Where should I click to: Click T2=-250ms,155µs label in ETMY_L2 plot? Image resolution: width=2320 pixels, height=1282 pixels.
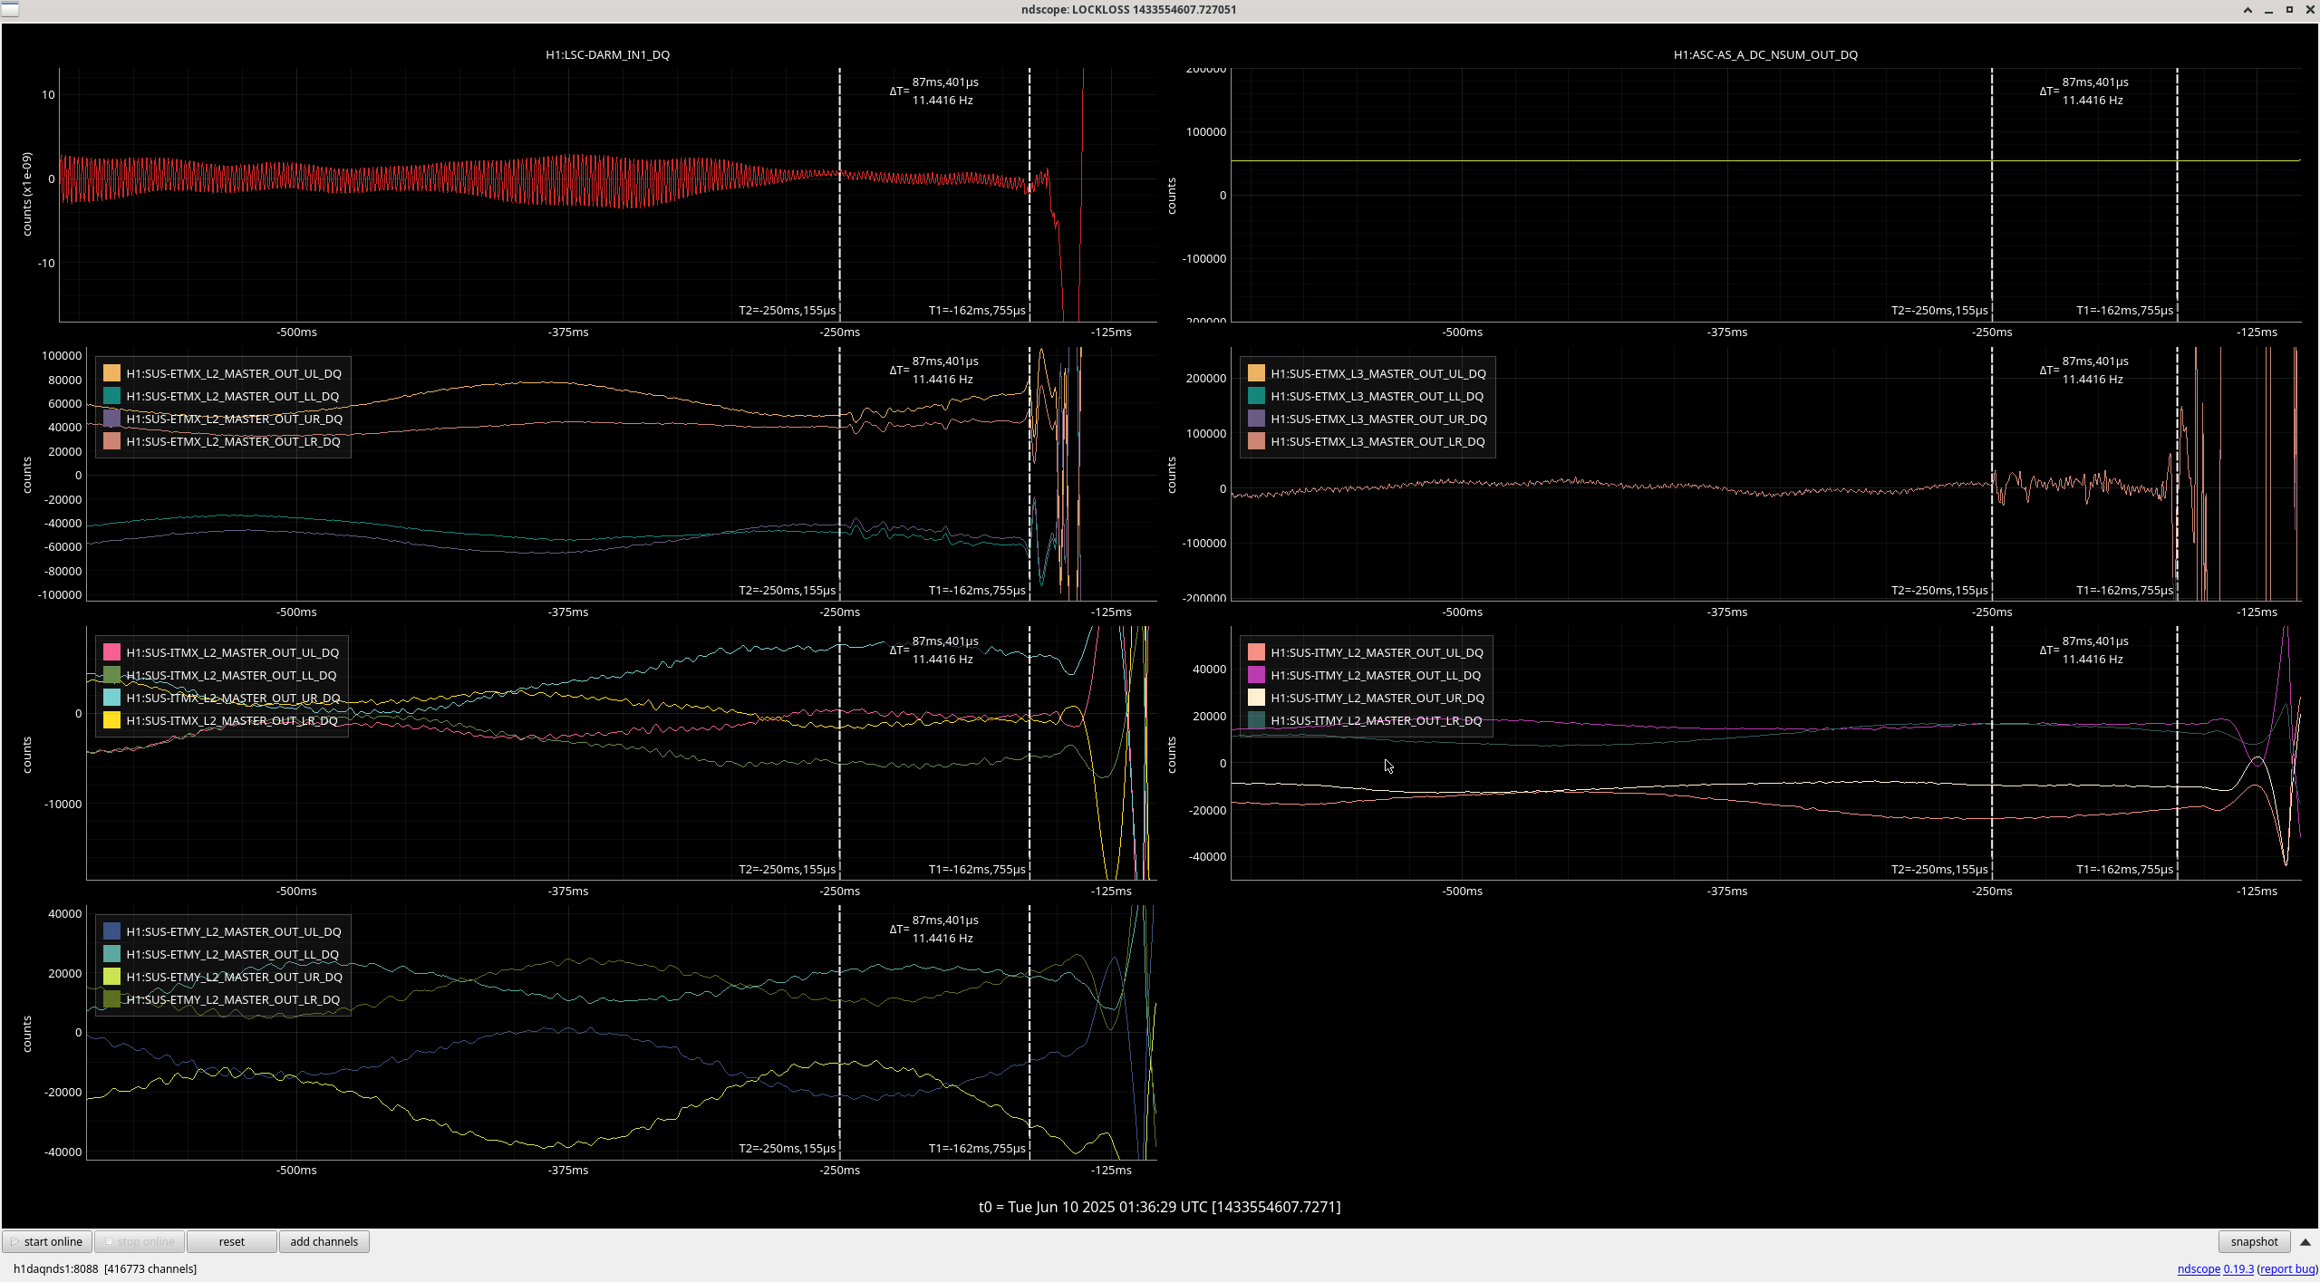(x=787, y=1148)
